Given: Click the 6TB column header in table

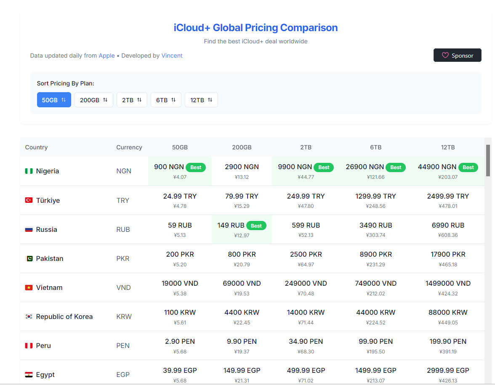Looking at the screenshot, I should coord(375,147).
